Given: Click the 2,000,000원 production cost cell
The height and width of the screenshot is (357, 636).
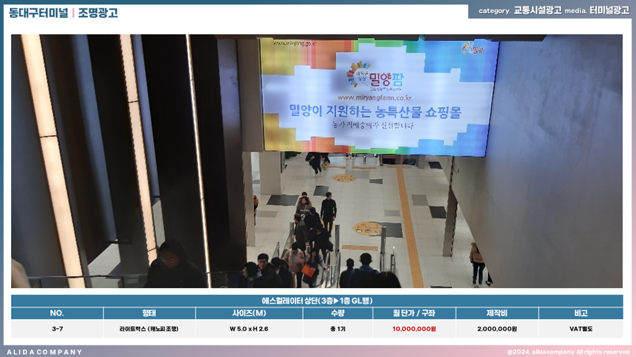Looking at the screenshot, I should 497,329.
